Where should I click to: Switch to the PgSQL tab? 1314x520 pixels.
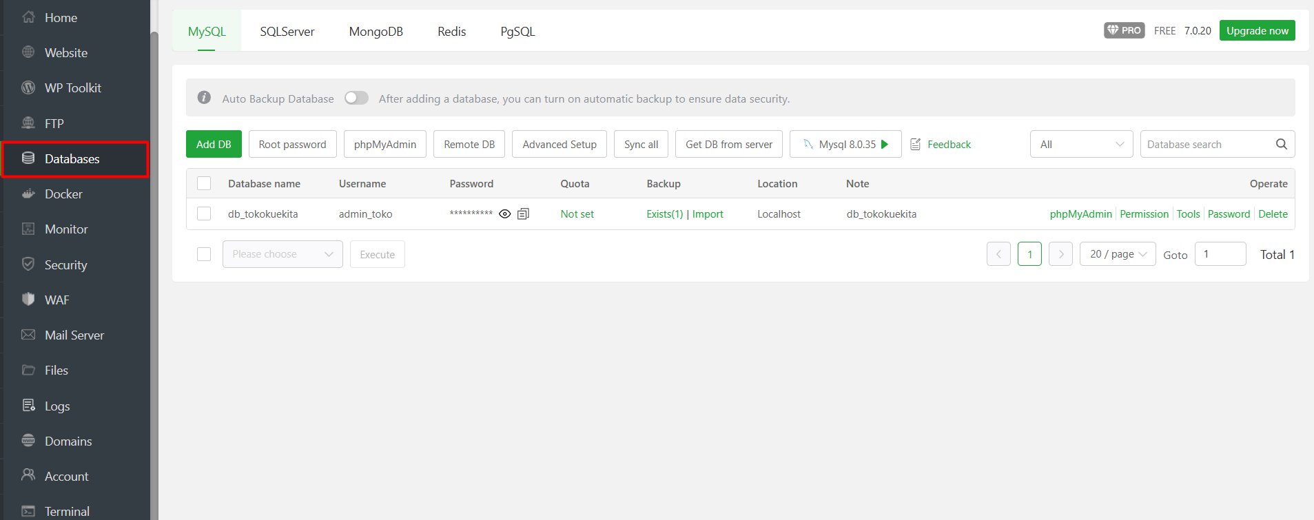[x=517, y=32]
